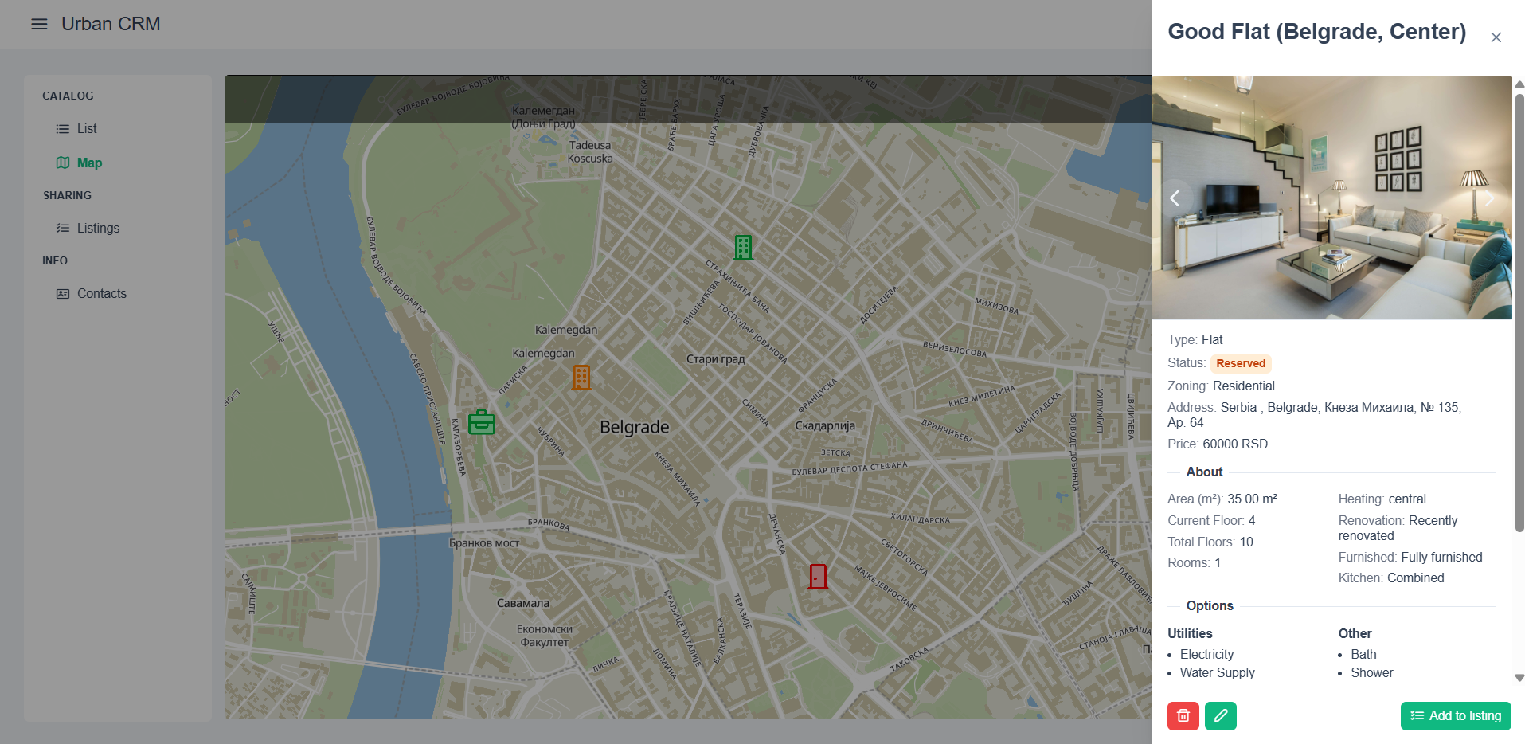
Task: Click the Add to listing button
Action: tap(1456, 715)
